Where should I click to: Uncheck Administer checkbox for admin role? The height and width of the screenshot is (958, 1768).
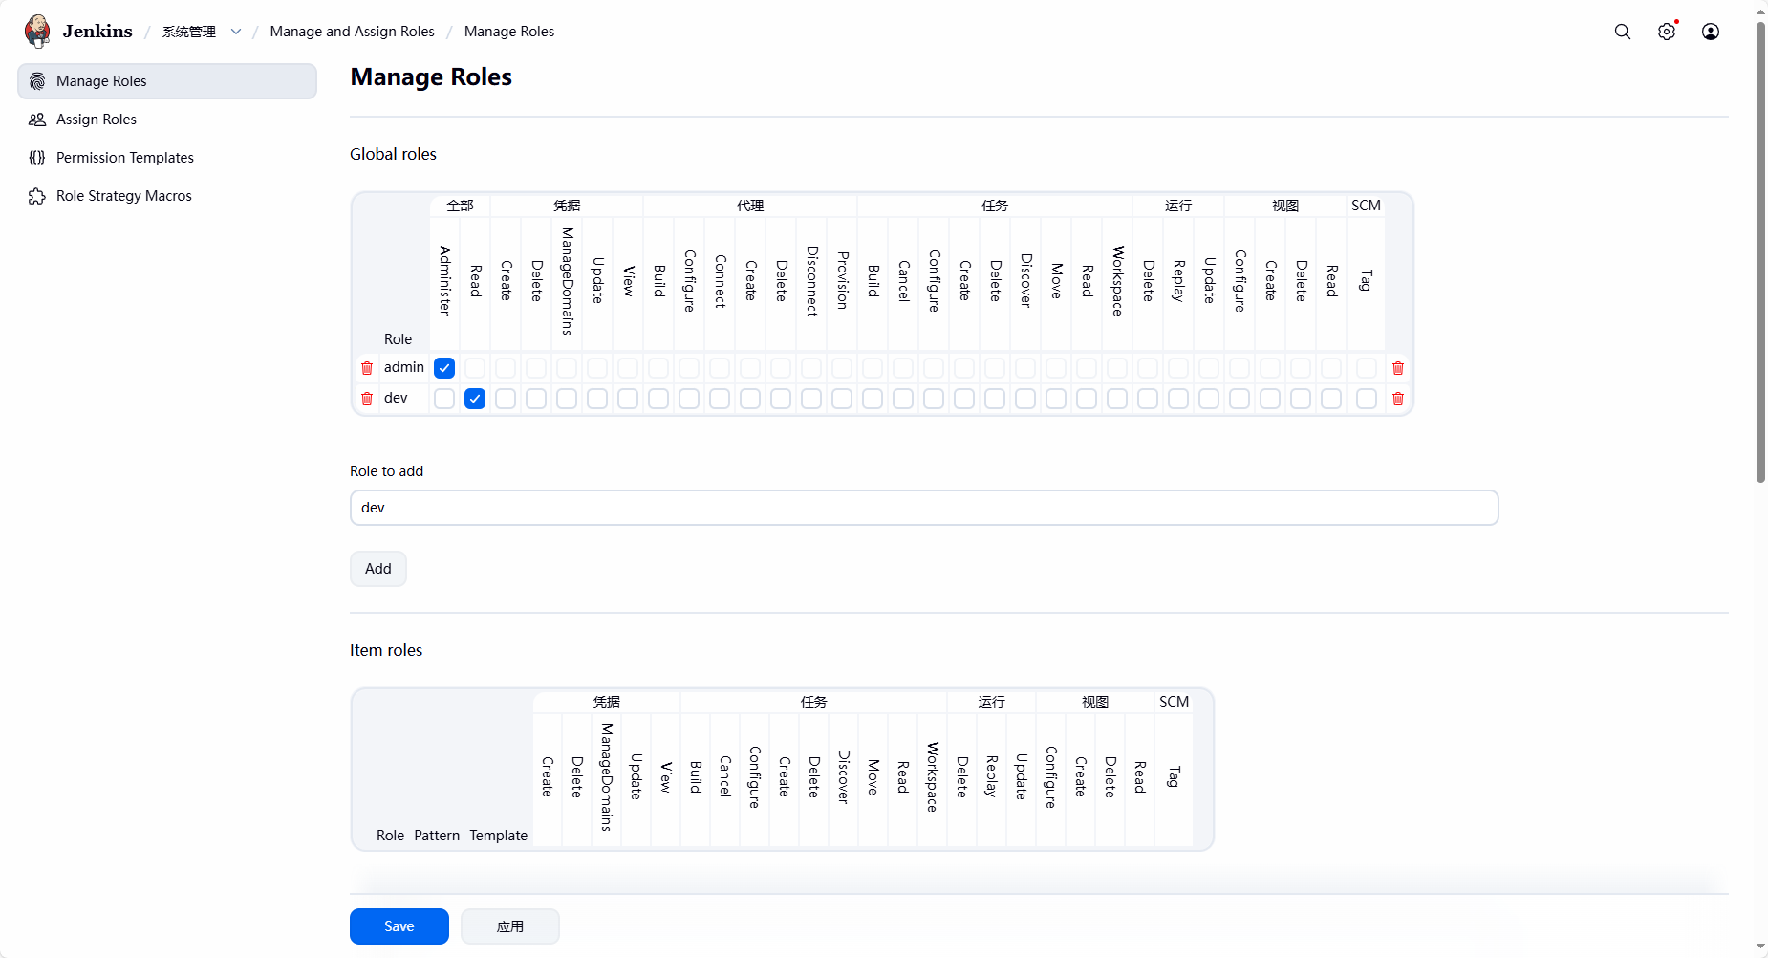444,368
